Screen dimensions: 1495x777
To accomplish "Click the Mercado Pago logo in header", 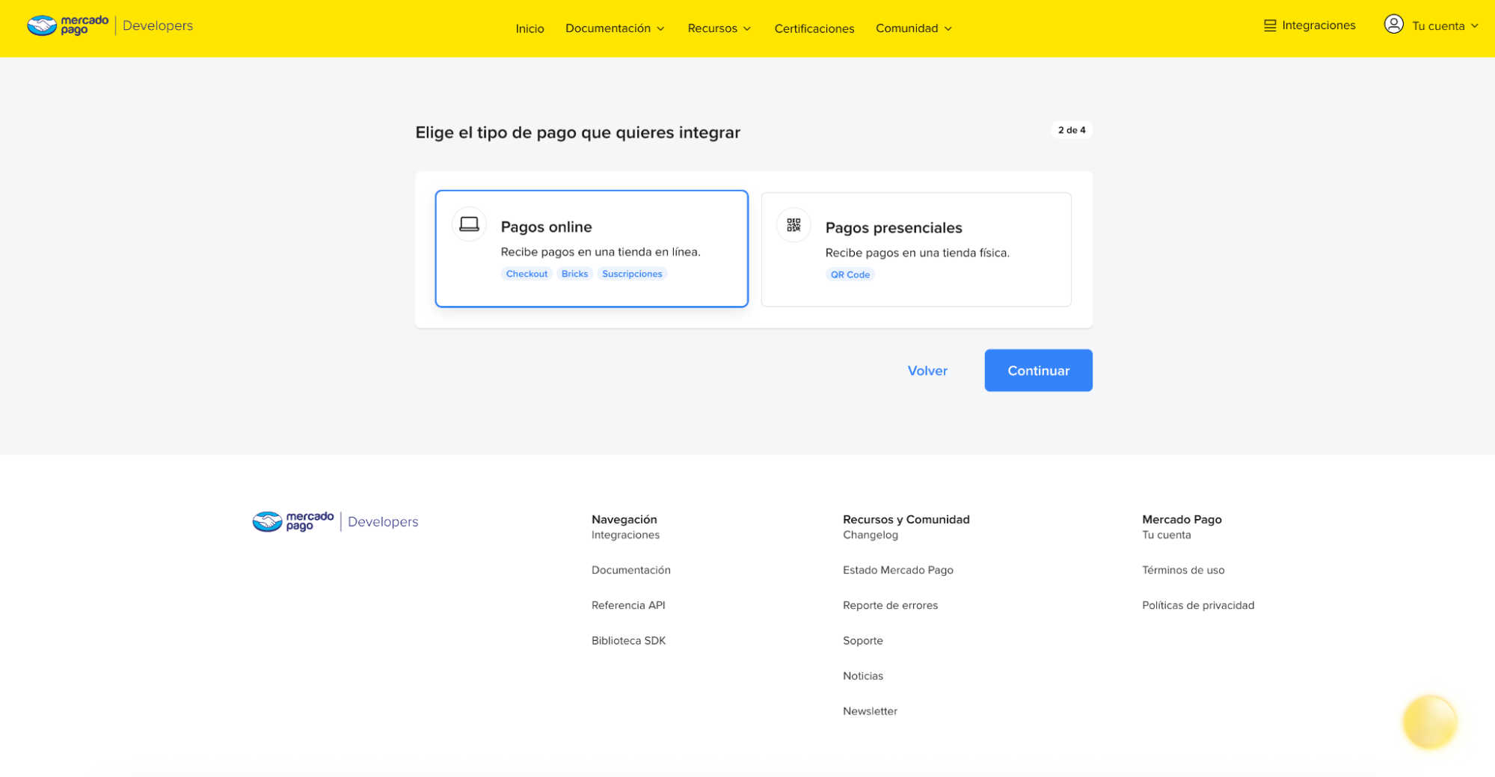I will [68, 25].
